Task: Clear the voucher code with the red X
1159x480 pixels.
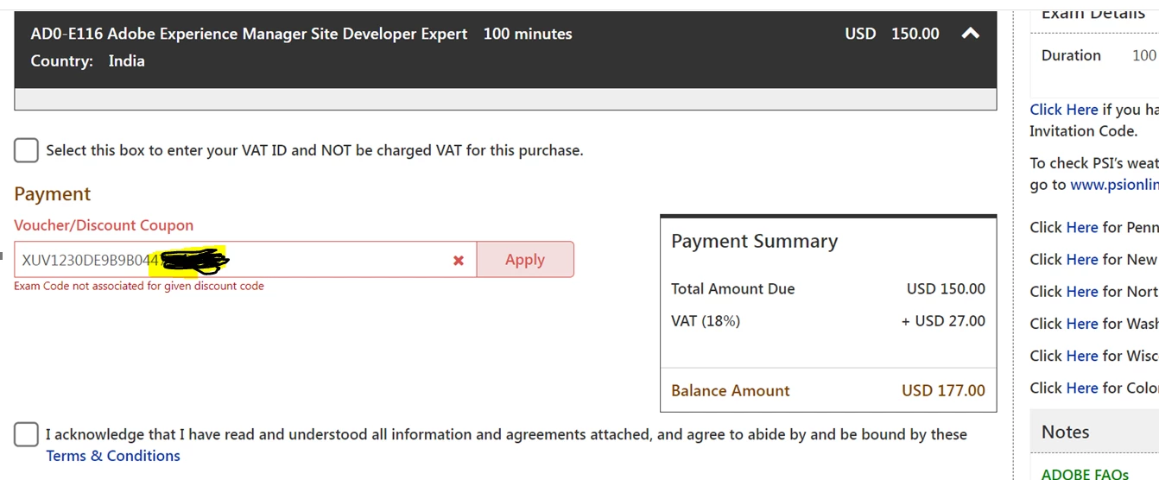Action: tap(459, 260)
